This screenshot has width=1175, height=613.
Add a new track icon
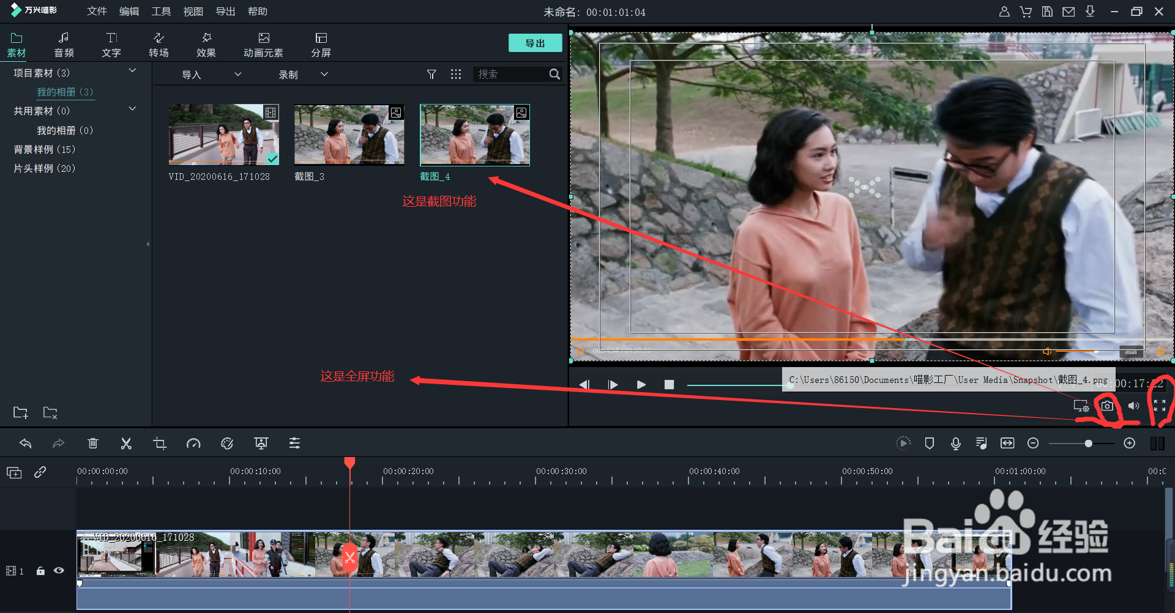[x=14, y=472]
